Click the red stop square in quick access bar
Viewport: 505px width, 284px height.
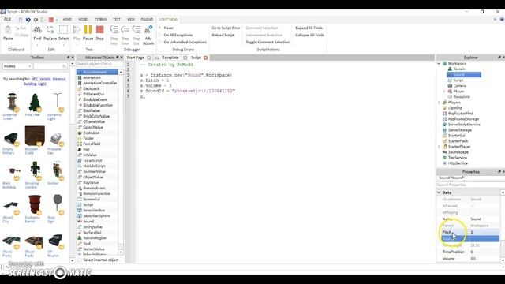tap(50, 20)
